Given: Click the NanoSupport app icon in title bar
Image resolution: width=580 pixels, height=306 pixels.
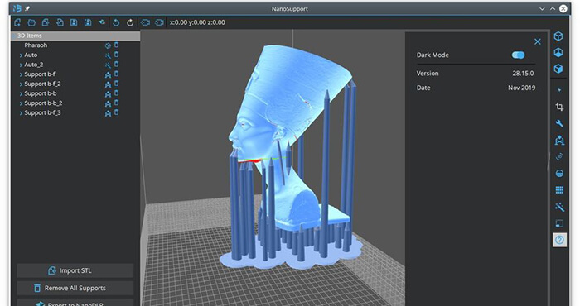Looking at the screenshot, I should 17,8.
